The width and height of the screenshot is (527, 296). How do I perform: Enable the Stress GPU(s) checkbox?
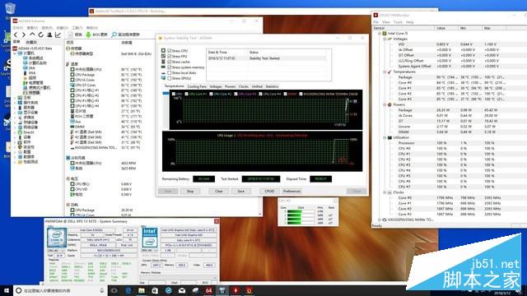[170, 78]
